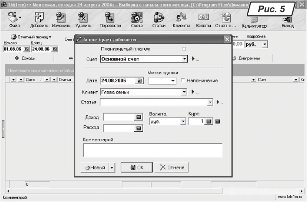Enable the Планируемый платеж checkbox
Image resolution: width=307 pixels, height=202 pixels.
pyautogui.click(x=184, y=49)
